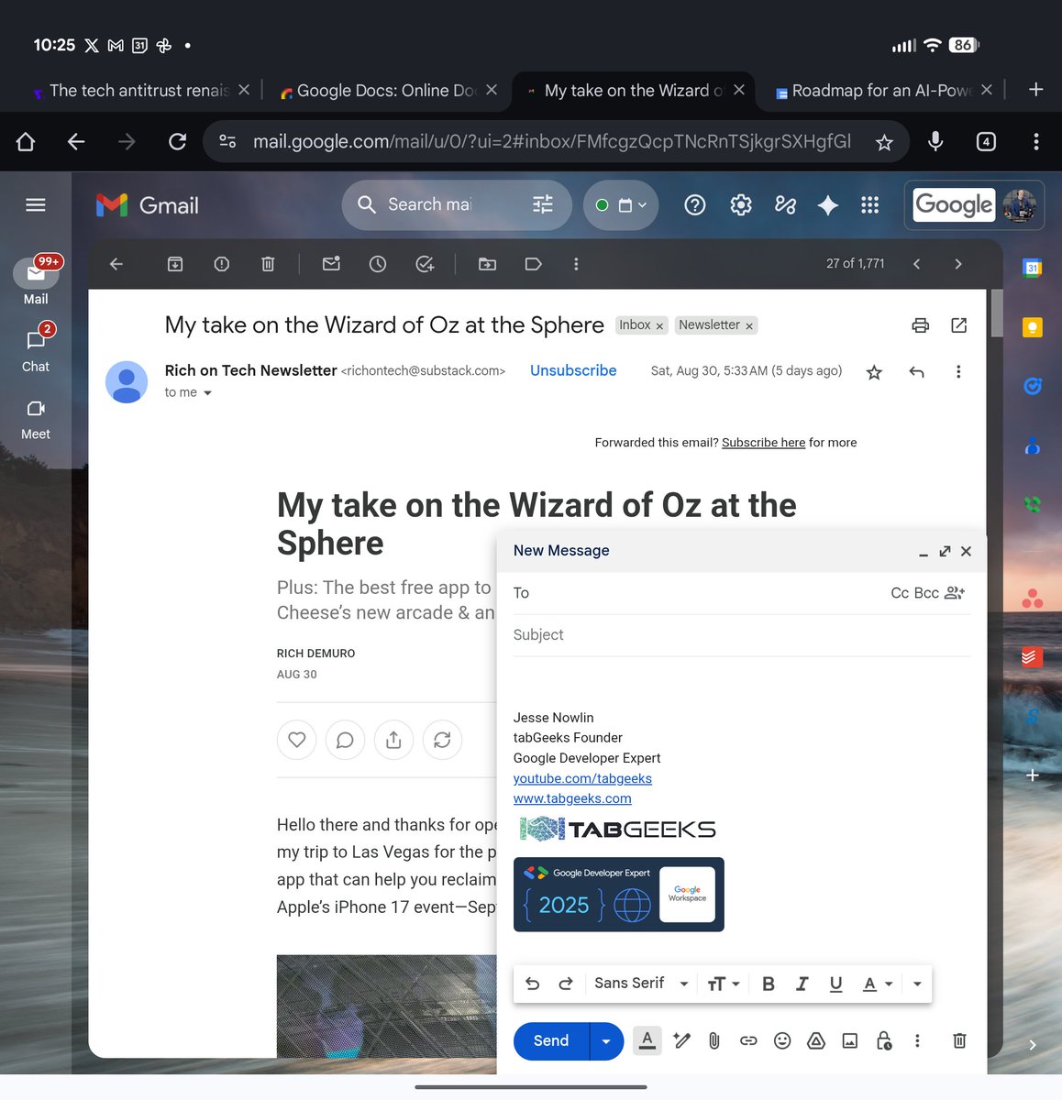Toggle bold formatting in the compose toolbar
Viewport: 1062px width, 1100px height.
[769, 983]
